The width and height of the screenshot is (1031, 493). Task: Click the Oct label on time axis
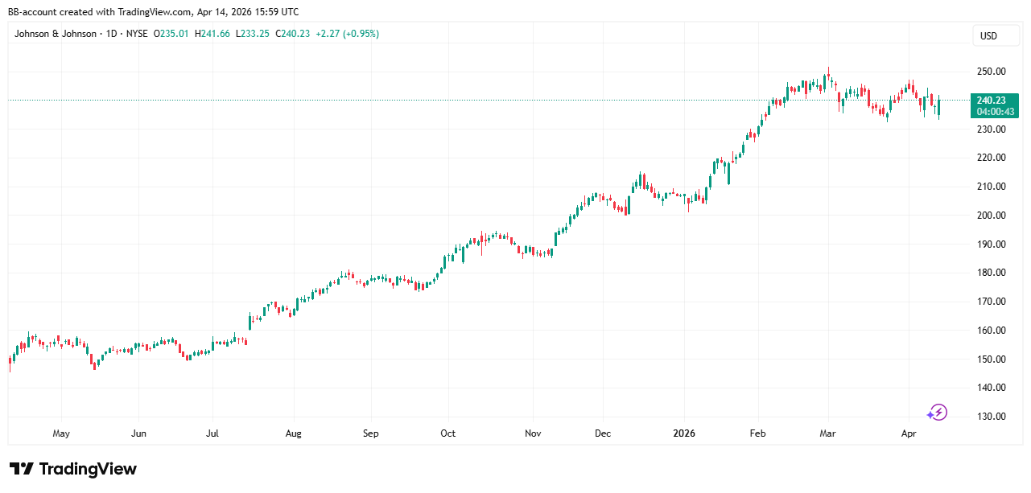click(447, 433)
